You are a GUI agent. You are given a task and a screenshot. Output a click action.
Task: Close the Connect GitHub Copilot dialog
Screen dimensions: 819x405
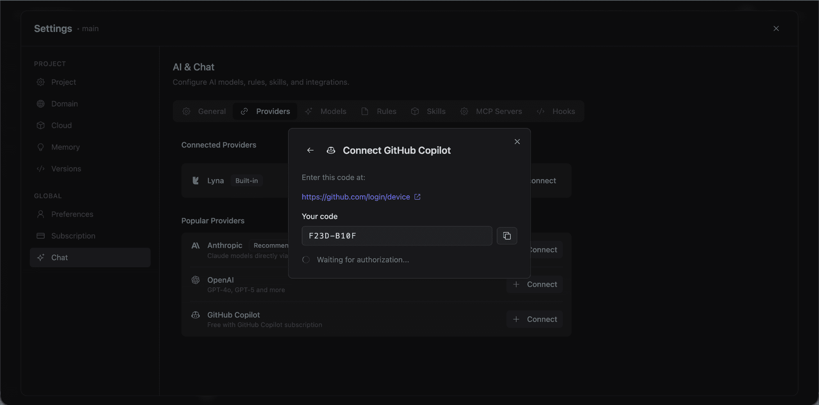[517, 142]
